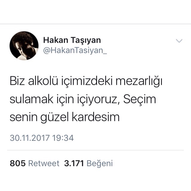The width and height of the screenshot is (191, 191).
Task: Click the word mezarlığı in the tweet
Action: click(139, 81)
